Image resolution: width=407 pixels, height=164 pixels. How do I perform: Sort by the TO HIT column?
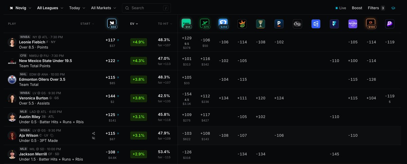coord(165,24)
